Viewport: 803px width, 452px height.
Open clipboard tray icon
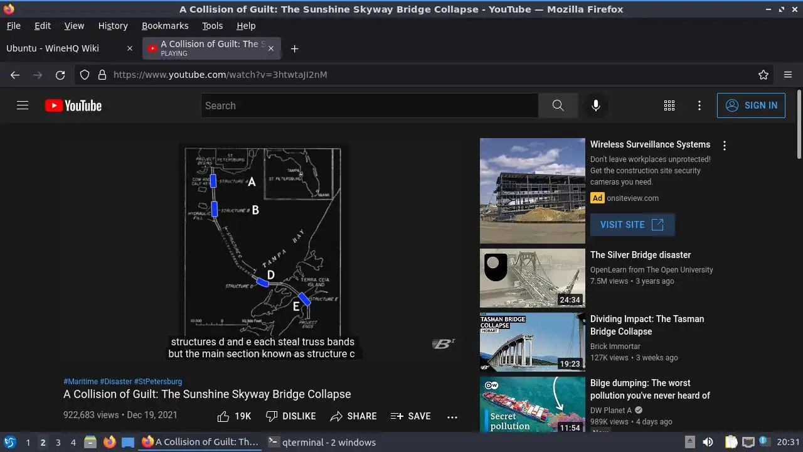coord(731,442)
